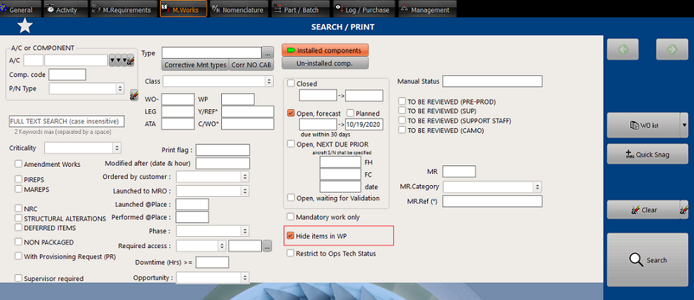Switch to the Activity tab
The height and width of the screenshot is (300, 694).
(x=65, y=9)
